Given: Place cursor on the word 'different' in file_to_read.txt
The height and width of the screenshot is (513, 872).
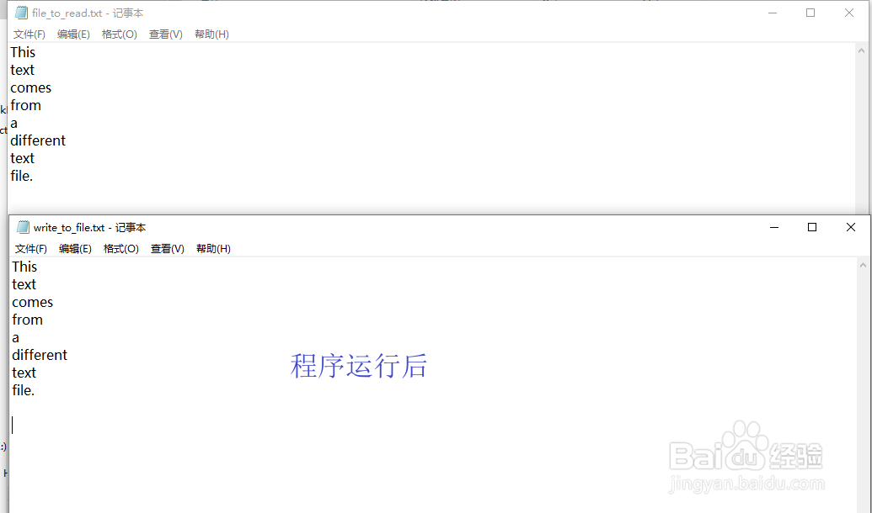Looking at the screenshot, I should coord(38,140).
